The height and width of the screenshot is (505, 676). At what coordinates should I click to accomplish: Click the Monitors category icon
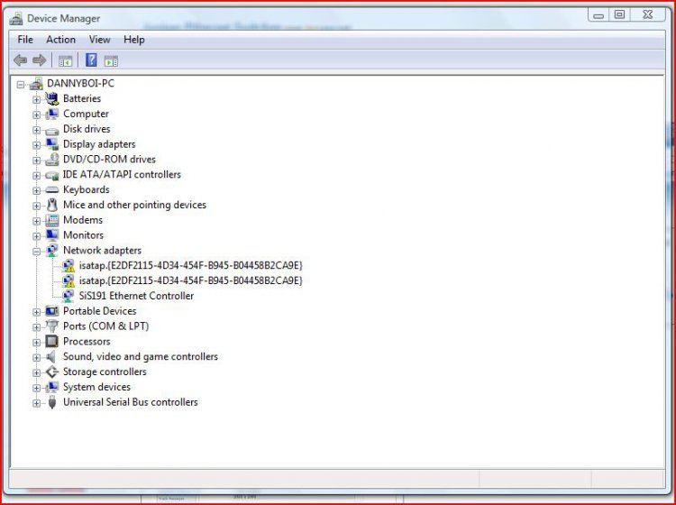(52, 235)
